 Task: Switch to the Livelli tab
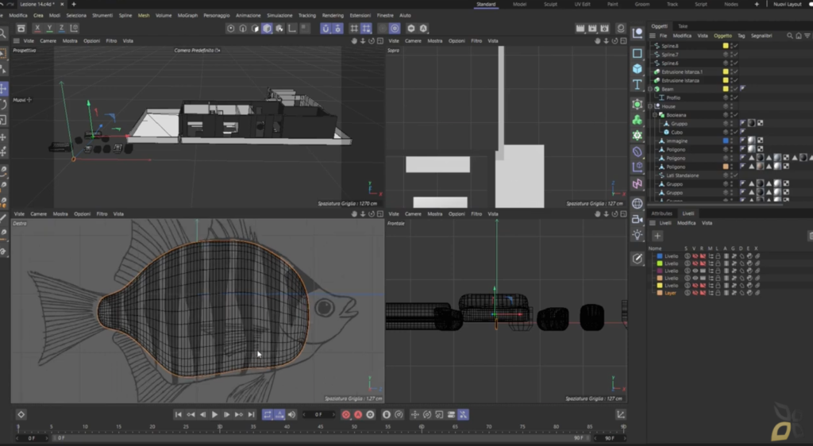688,213
